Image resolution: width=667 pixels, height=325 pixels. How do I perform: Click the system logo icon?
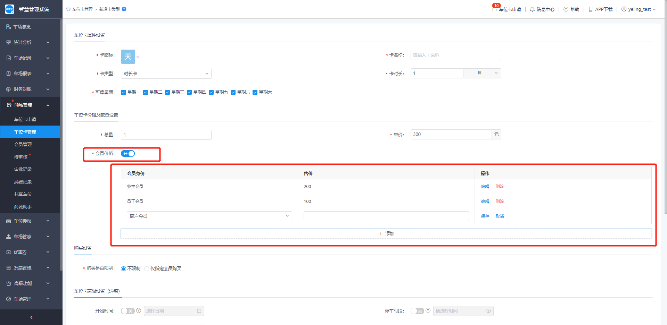(x=9, y=9)
